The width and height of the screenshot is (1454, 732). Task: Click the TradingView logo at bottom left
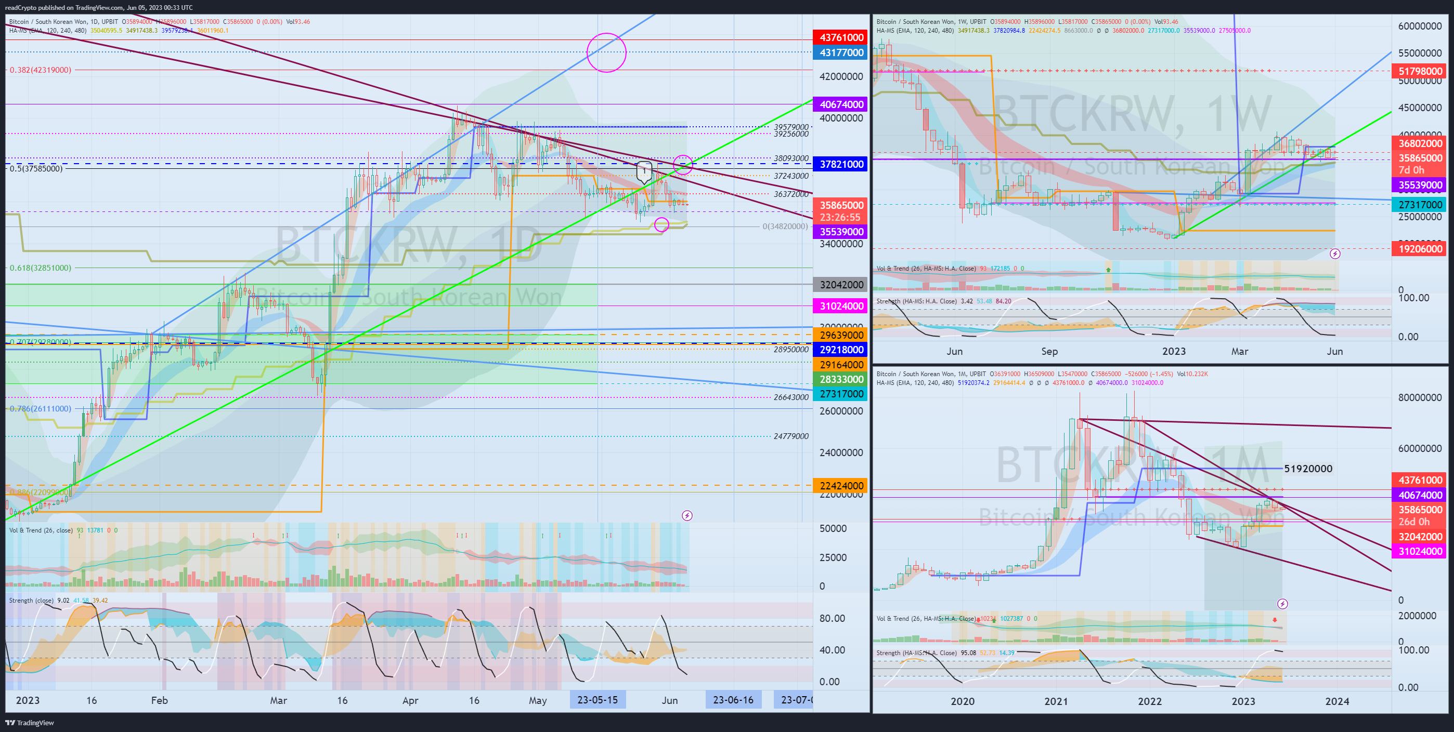[x=29, y=723]
